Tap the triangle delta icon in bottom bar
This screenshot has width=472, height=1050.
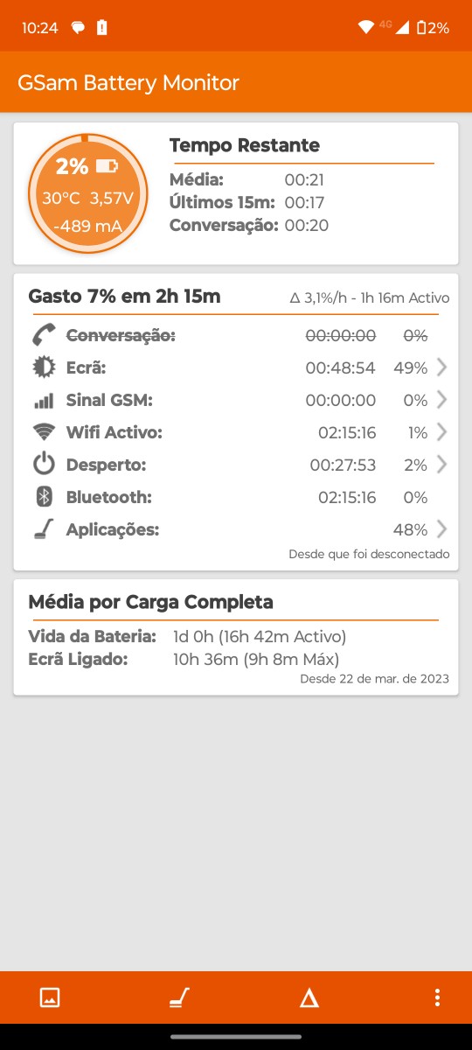click(309, 997)
